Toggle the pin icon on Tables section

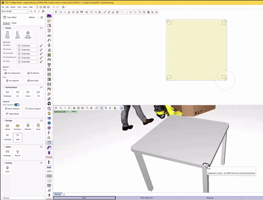(x=41, y=147)
